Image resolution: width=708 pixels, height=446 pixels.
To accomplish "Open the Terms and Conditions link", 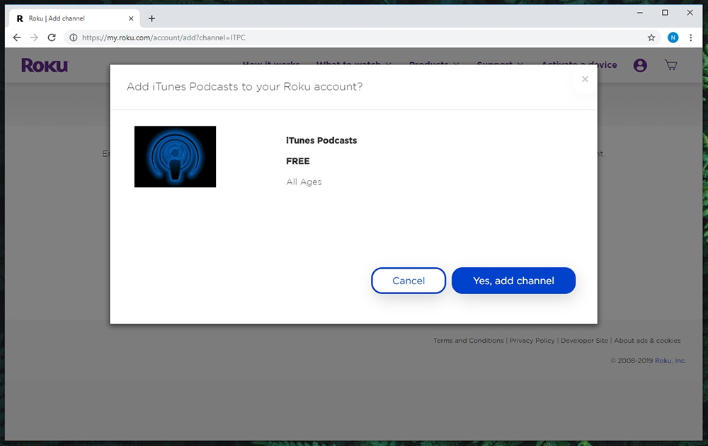I will pyautogui.click(x=469, y=341).
